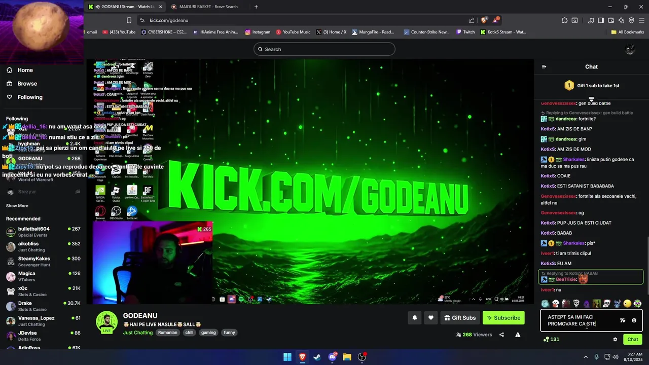Open the media control music note icon
Screen dimensions: 649x365
click(591, 20)
